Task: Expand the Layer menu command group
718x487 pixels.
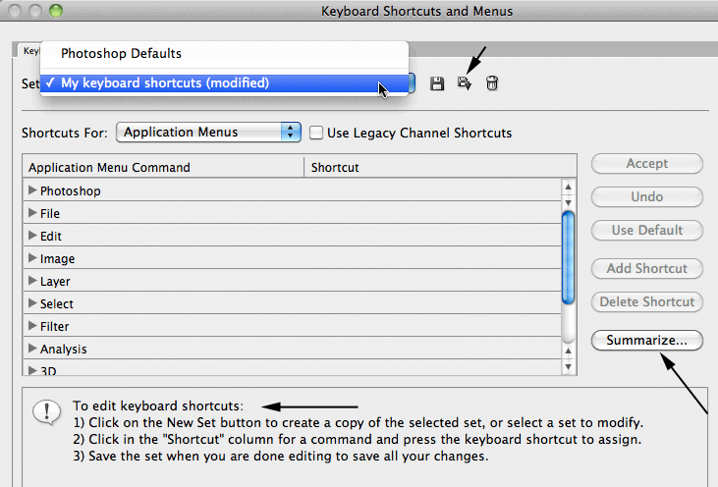Action: tap(32, 281)
